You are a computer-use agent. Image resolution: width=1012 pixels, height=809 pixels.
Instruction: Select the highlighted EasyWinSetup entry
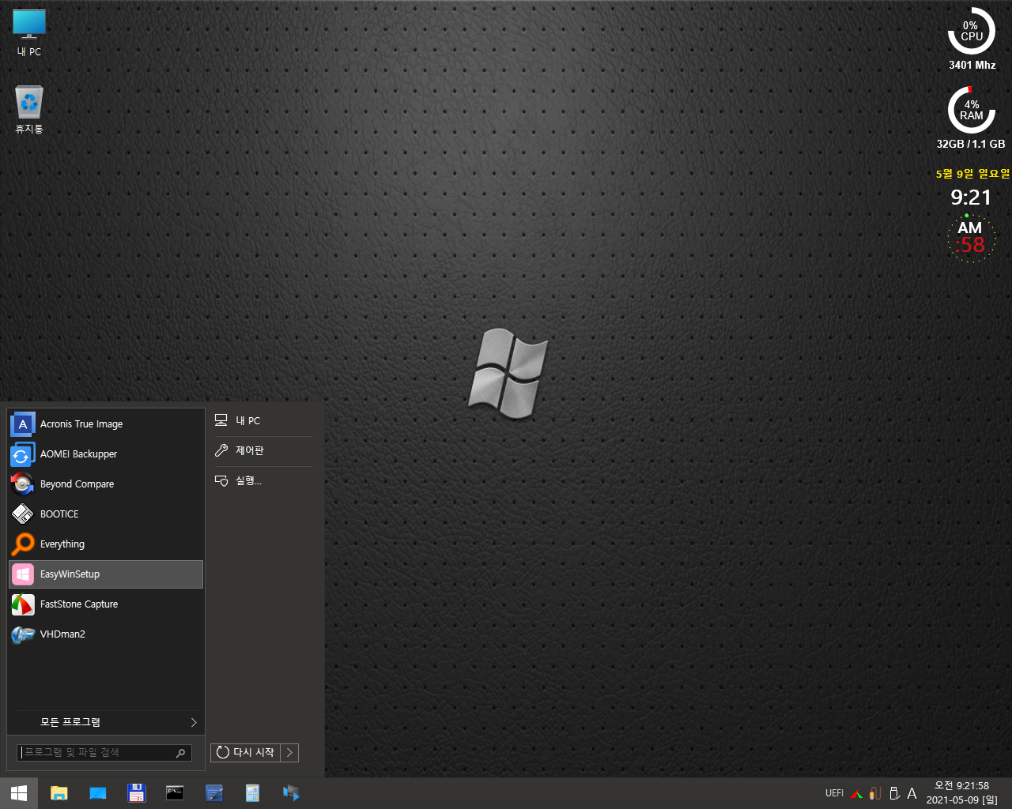pyautogui.click(x=106, y=574)
